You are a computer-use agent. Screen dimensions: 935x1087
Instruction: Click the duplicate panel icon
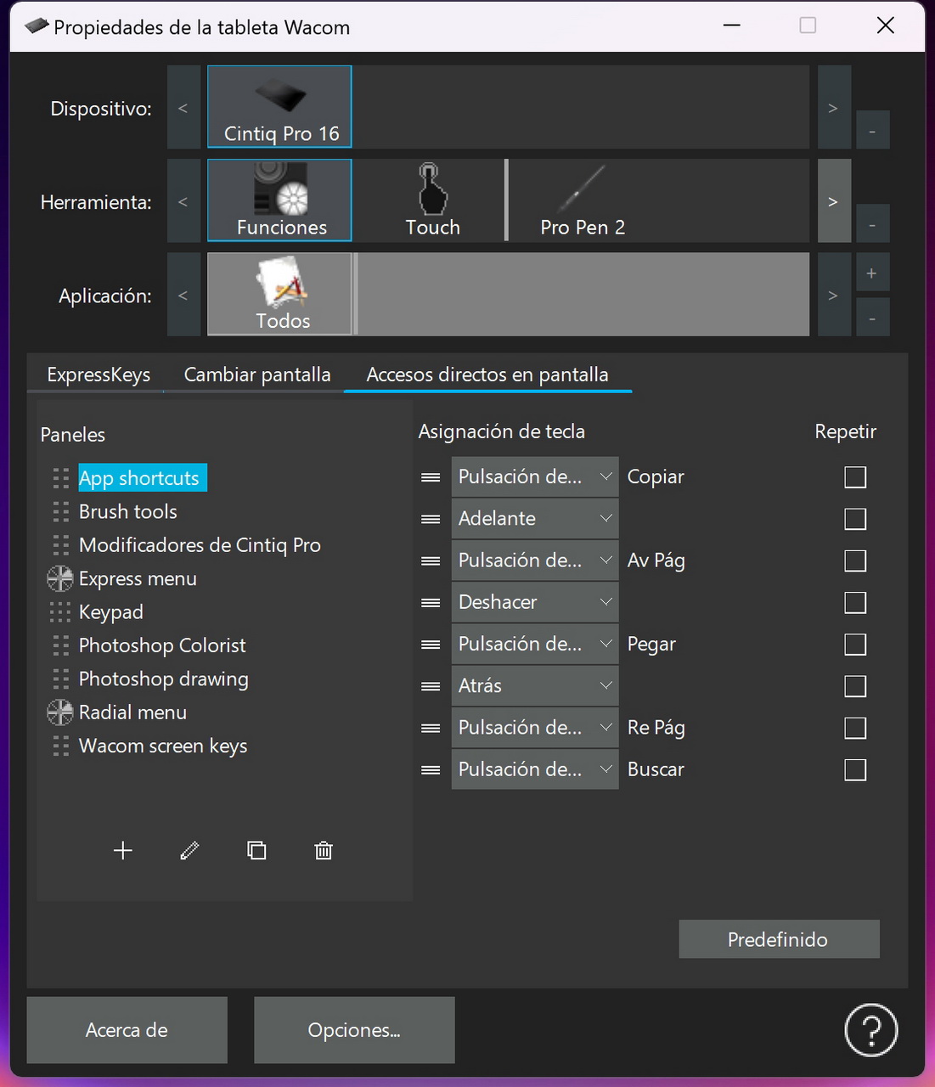tap(256, 850)
